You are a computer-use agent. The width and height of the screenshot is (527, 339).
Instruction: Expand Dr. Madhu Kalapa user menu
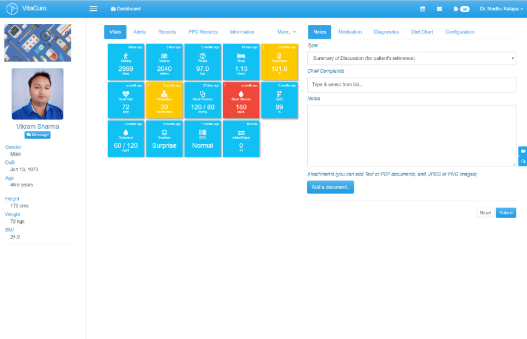click(x=501, y=9)
